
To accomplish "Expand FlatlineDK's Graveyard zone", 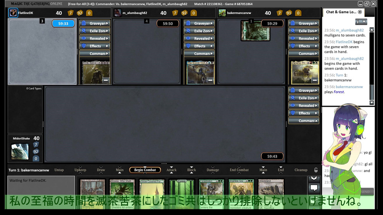I will coord(95,23).
